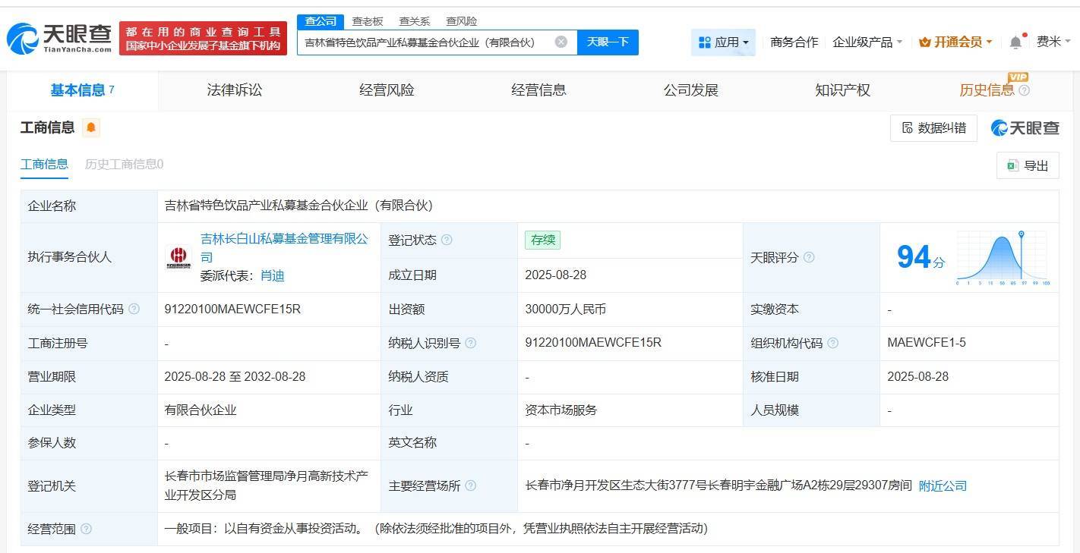Expand the 企业级产品 dropdown
The width and height of the screenshot is (1080, 553).
[x=867, y=42]
